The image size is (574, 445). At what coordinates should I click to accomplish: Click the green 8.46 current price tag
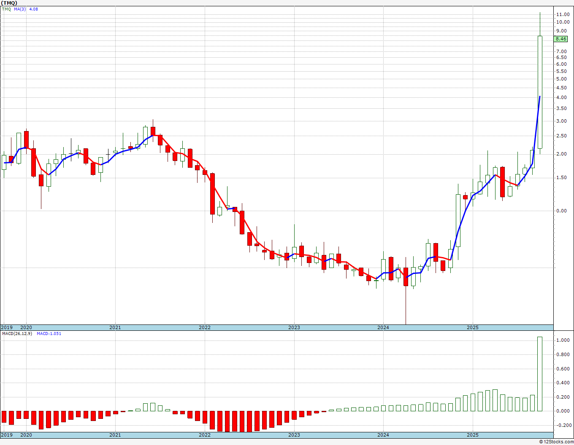[x=561, y=39]
